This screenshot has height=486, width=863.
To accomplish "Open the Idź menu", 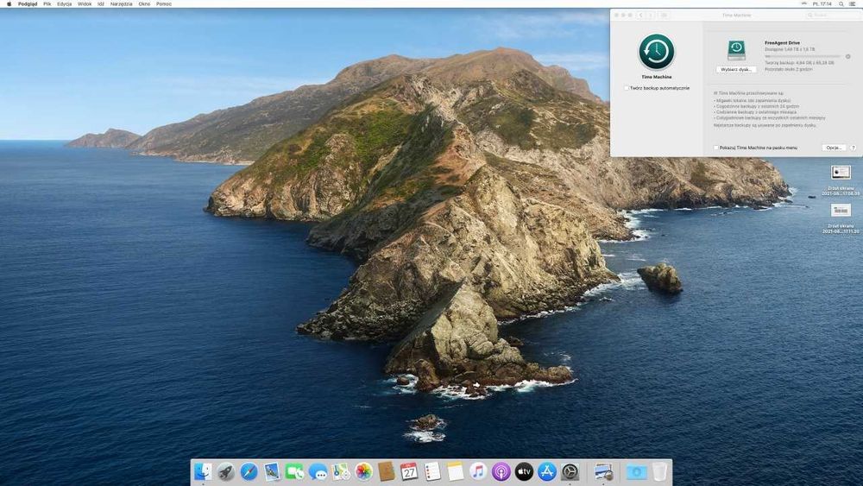I will (101, 3).
